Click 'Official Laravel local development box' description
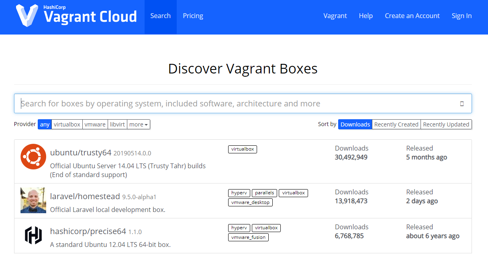 click(108, 210)
